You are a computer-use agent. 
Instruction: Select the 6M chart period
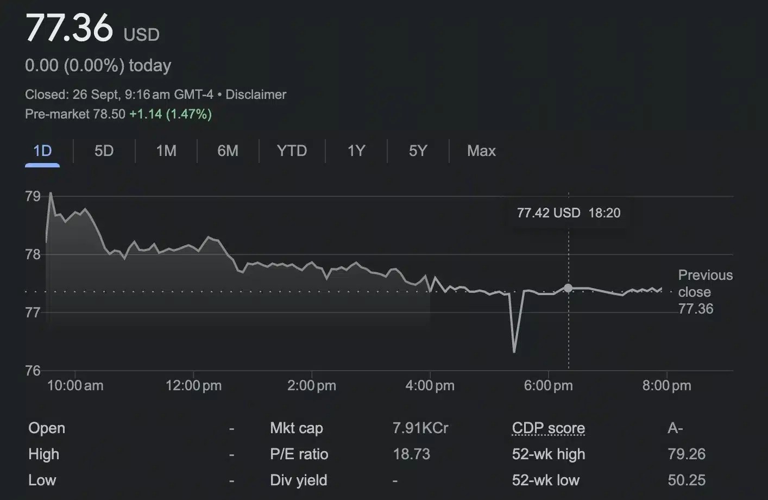(x=228, y=151)
